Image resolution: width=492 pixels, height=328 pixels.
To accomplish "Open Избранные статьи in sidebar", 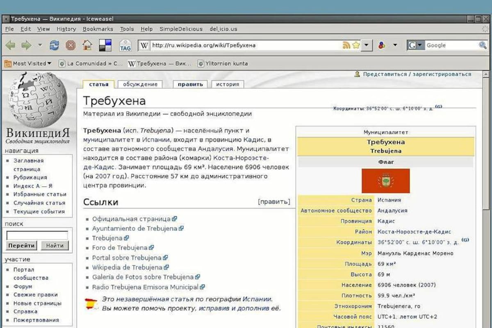I will click(40, 194).
